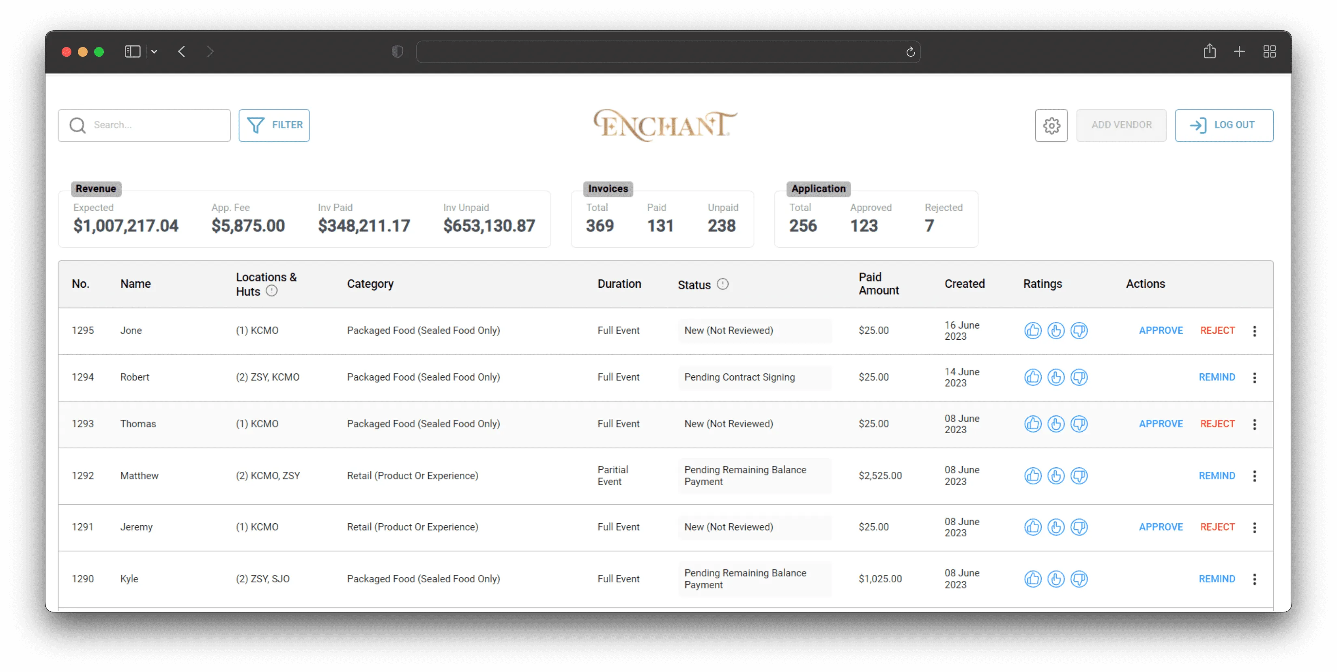Remind Kyle about remaining balance

(x=1217, y=579)
